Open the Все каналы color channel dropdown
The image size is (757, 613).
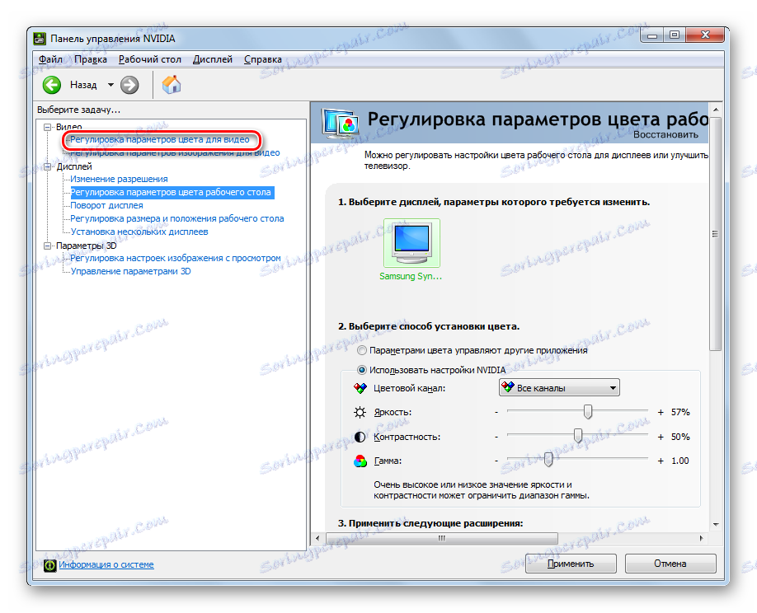pyautogui.click(x=559, y=388)
